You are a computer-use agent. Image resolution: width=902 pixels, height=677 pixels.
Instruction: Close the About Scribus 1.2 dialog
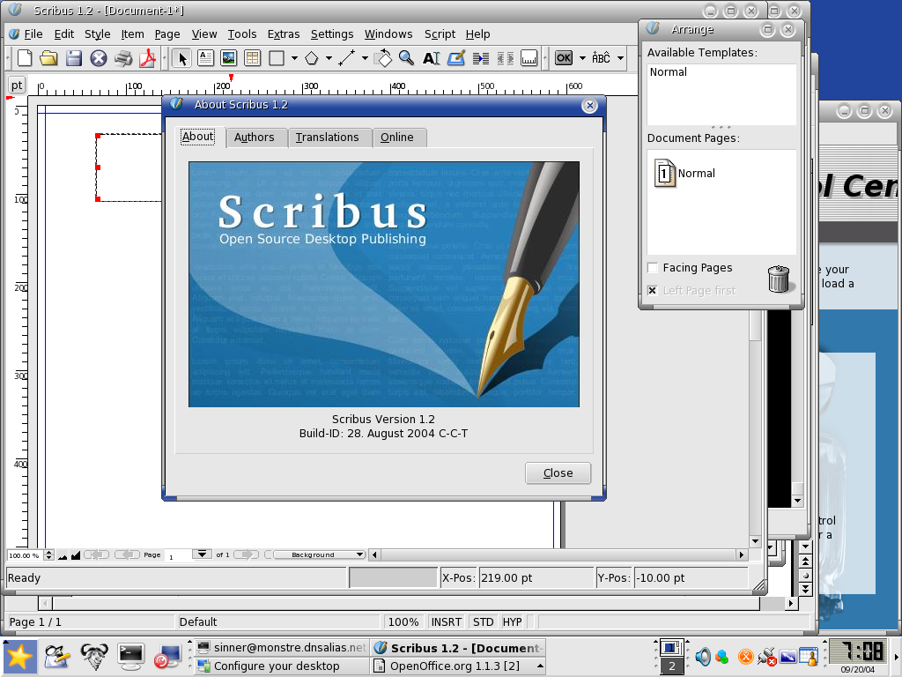click(x=589, y=106)
